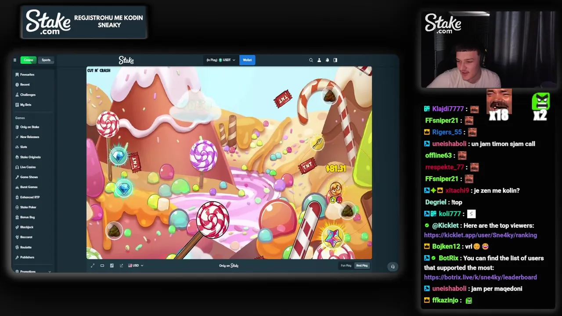This screenshot has height=316, width=562.
Task: Open the notifications bell
Action: pyautogui.click(x=327, y=60)
